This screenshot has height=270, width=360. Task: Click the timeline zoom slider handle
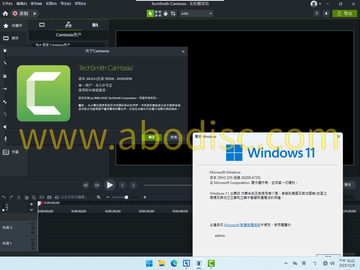126,197
